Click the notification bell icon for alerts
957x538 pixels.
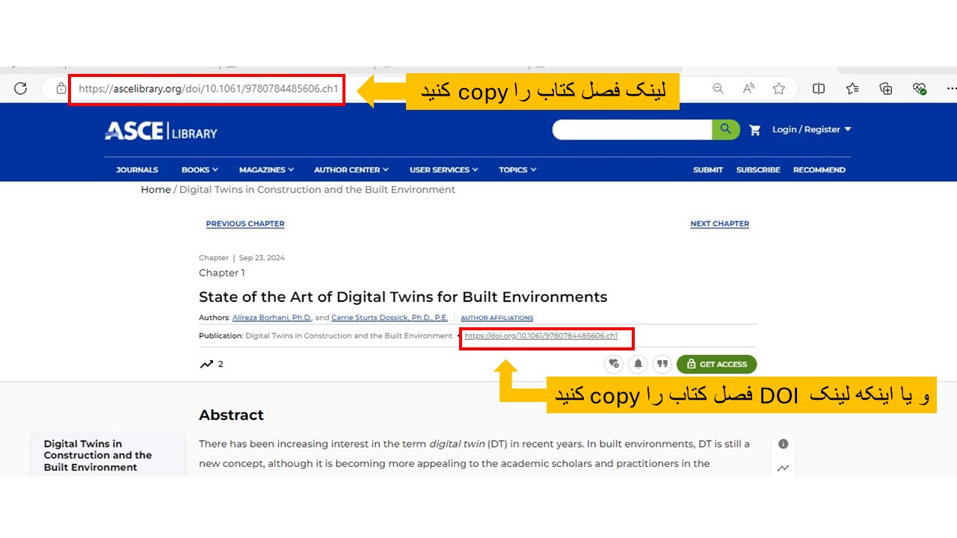click(638, 364)
